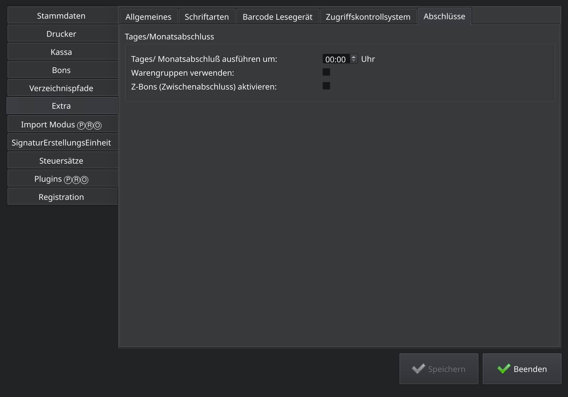Increase the closing time with the up arrow
The height and width of the screenshot is (397, 568).
354,57
